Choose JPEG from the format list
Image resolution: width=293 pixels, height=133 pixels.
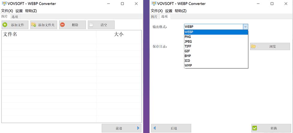point(216,41)
